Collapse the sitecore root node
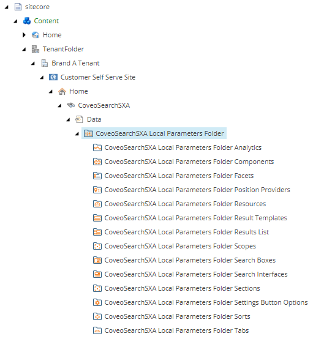This screenshot has width=313, height=339. [7, 7]
